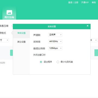This screenshot has width=98, height=98.
Task: Expand the 声道数 dropdown showing 立体声
Action: click(x=55, y=35)
